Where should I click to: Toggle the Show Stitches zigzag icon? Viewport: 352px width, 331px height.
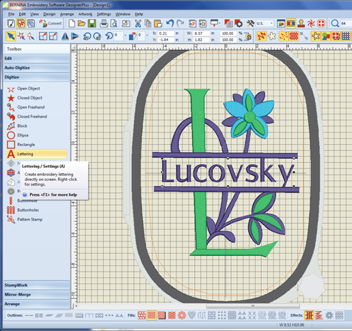point(262,36)
